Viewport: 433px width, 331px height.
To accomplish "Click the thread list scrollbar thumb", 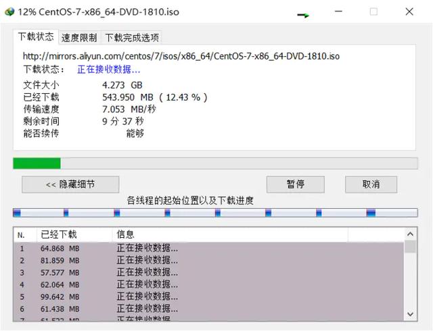I will [x=411, y=247].
